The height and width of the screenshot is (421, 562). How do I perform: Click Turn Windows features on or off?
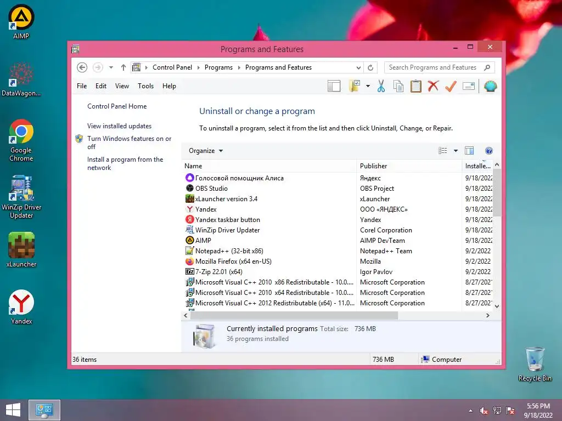click(129, 143)
